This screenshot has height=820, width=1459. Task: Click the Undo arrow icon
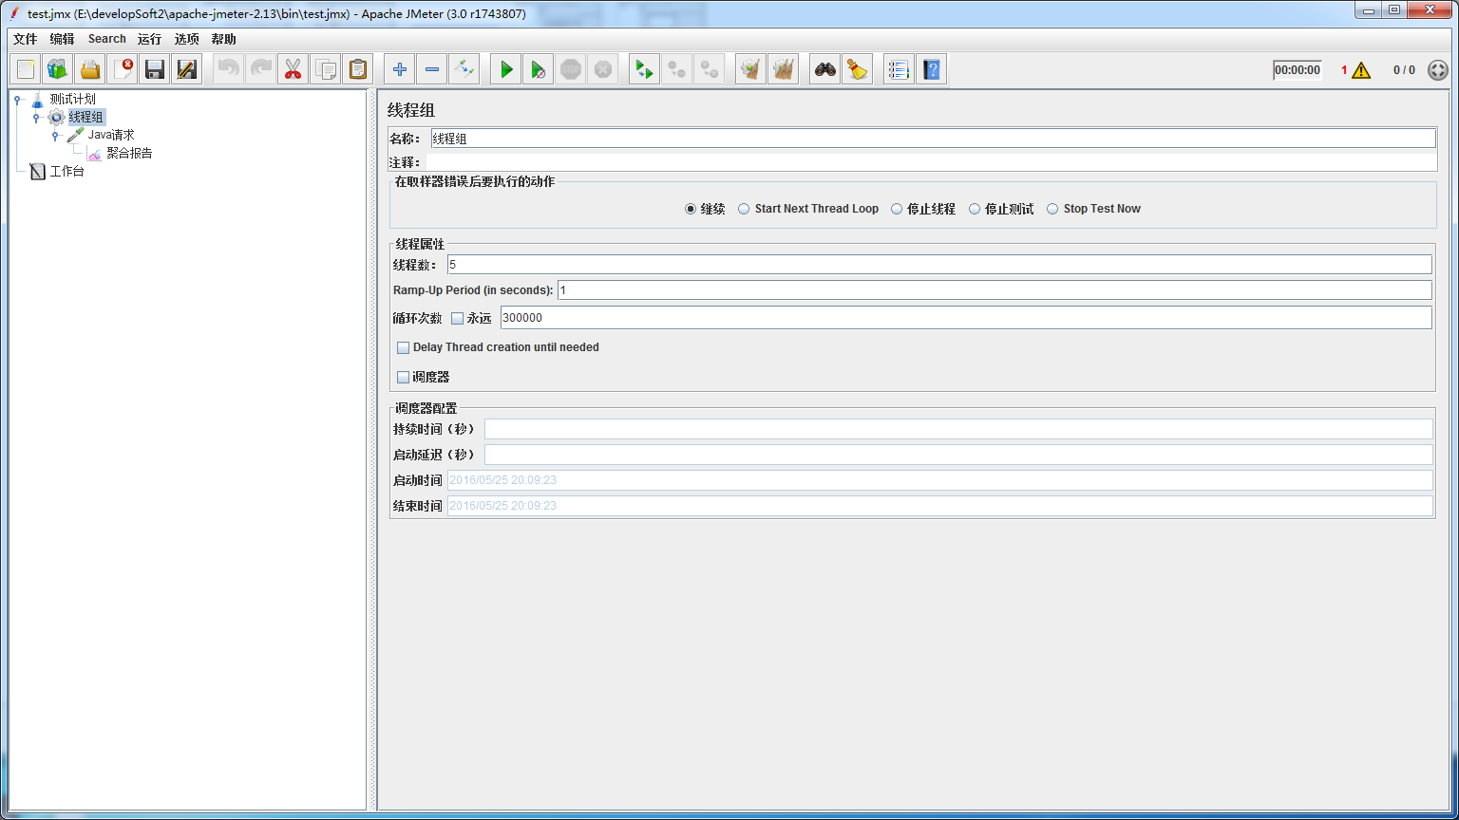[x=229, y=69]
